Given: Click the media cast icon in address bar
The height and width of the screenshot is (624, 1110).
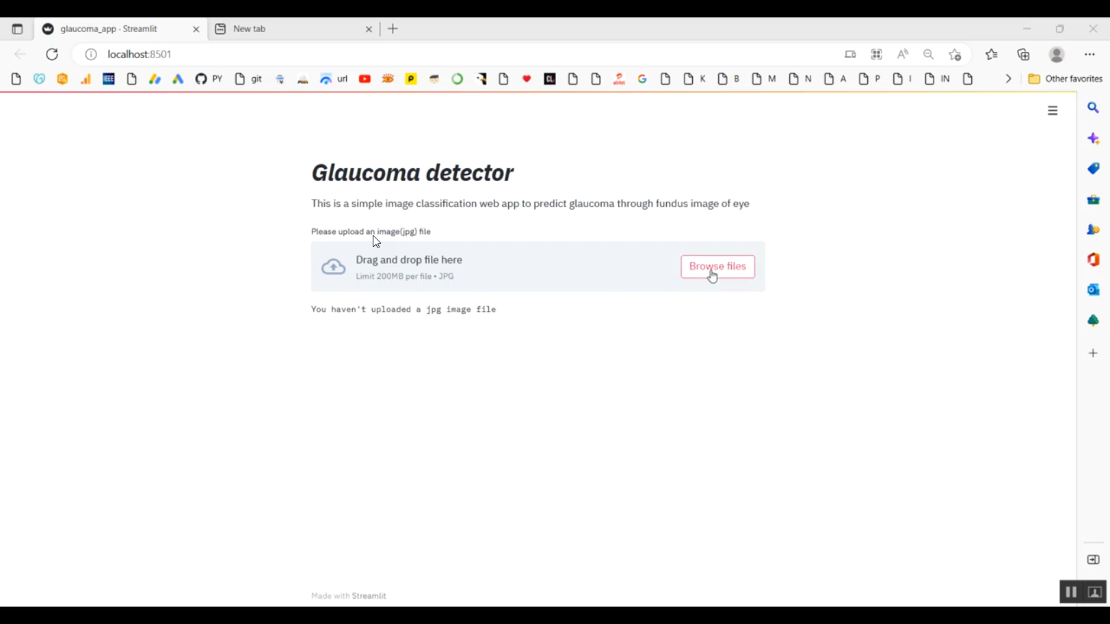Looking at the screenshot, I should [850, 54].
